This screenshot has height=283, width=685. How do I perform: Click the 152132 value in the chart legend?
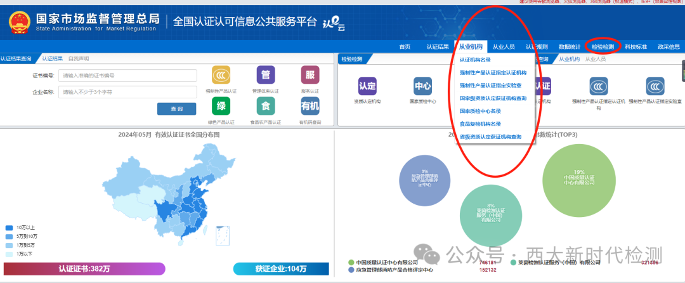[488, 270]
